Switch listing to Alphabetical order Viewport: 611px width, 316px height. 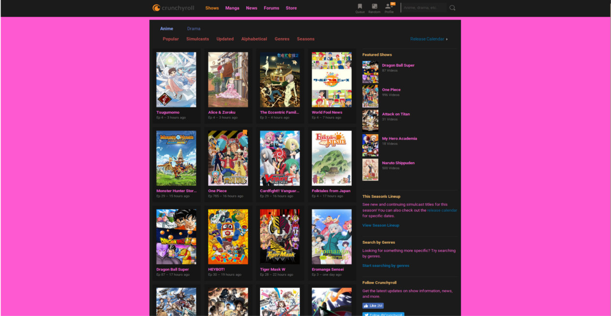[x=254, y=39]
